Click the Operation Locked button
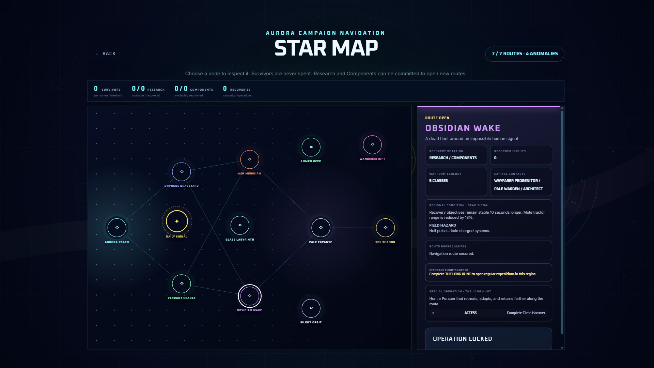 tap(488, 339)
